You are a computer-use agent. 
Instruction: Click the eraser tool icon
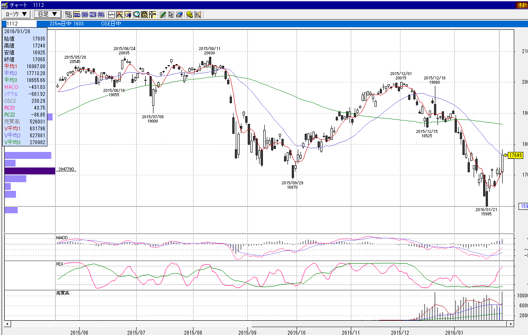pyautogui.click(x=179, y=14)
